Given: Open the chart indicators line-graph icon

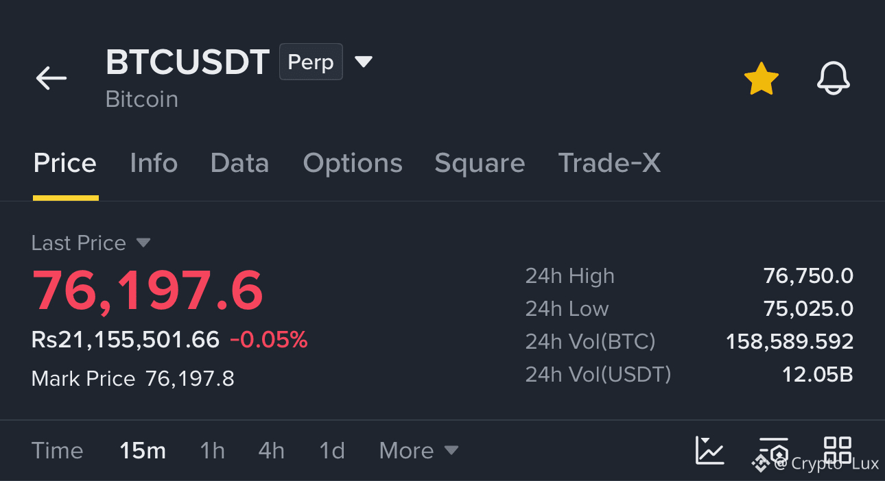Looking at the screenshot, I should coord(709,450).
